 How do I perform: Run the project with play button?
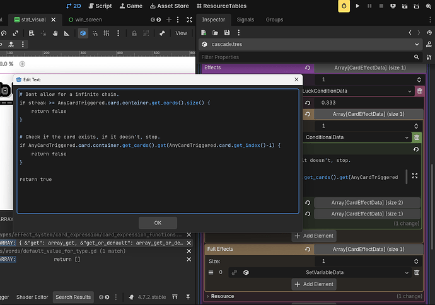pos(357,6)
